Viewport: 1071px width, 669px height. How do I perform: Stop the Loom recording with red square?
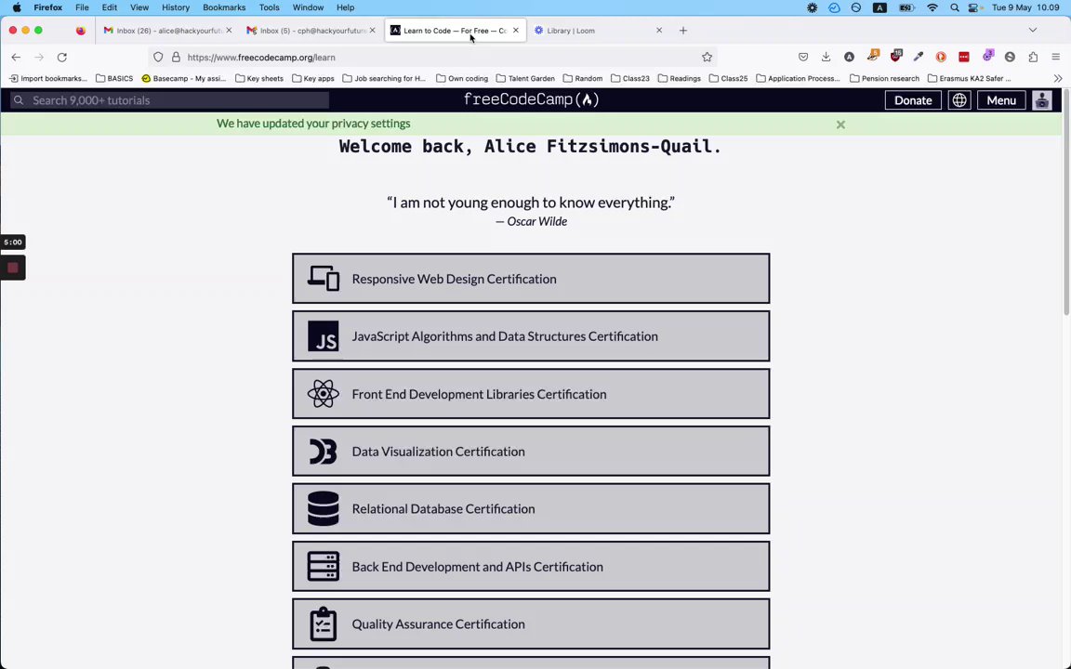pyautogui.click(x=12, y=268)
